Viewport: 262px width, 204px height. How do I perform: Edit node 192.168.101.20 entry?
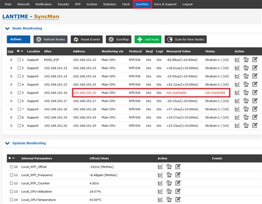point(255,126)
